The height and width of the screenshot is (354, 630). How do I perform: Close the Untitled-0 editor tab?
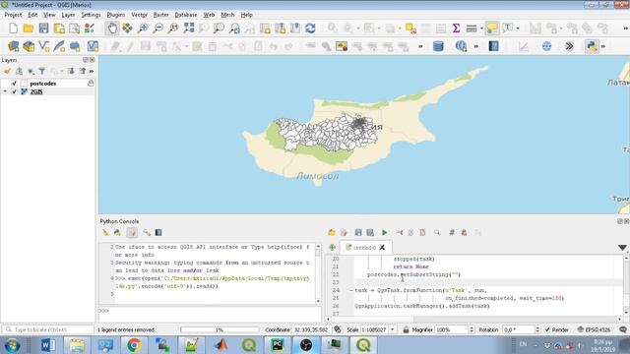click(x=382, y=247)
